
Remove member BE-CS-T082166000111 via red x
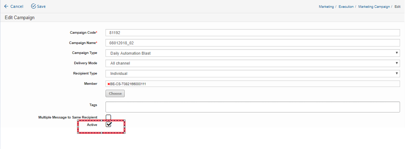click(109, 84)
